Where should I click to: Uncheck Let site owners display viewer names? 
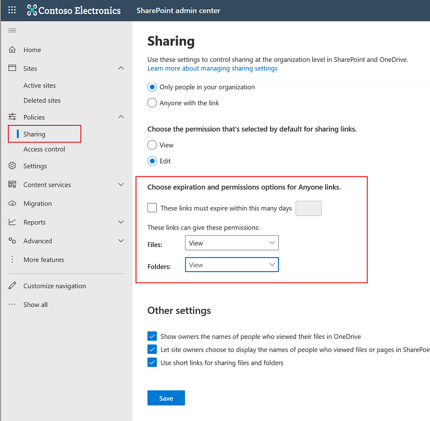pyautogui.click(x=152, y=349)
